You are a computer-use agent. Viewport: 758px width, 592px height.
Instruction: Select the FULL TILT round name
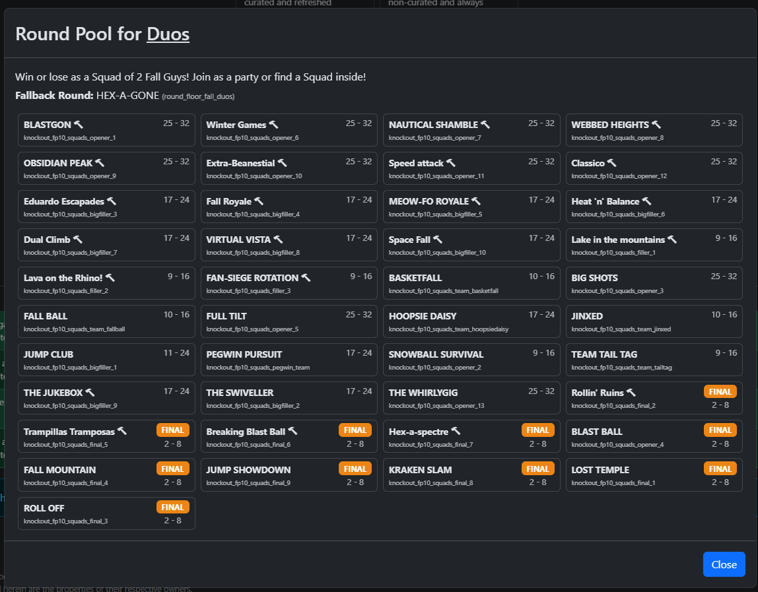click(226, 316)
